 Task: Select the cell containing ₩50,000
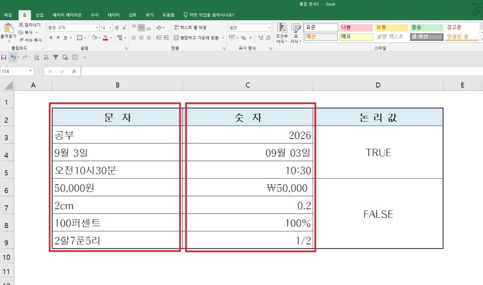248,187
